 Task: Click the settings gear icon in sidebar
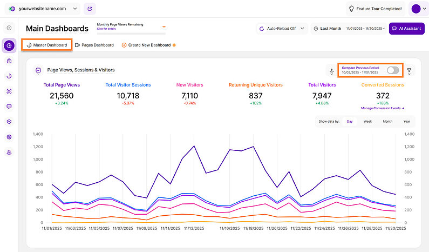point(9,137)
